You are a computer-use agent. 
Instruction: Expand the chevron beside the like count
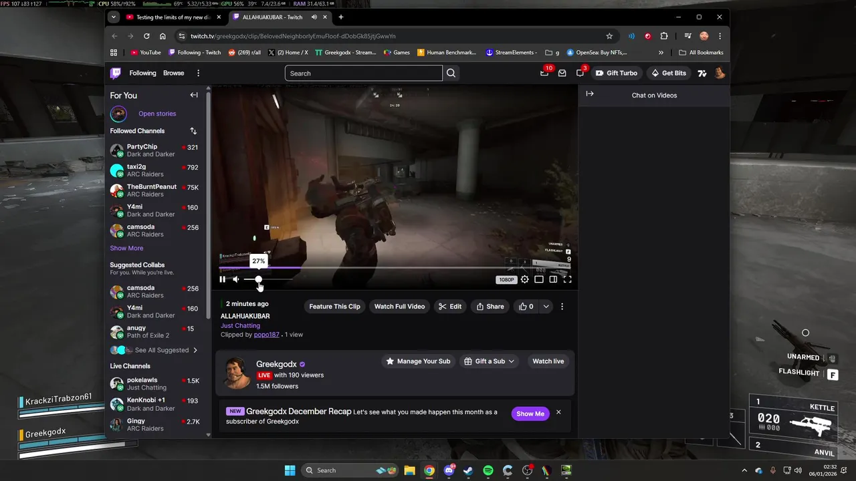click(546, 307)
